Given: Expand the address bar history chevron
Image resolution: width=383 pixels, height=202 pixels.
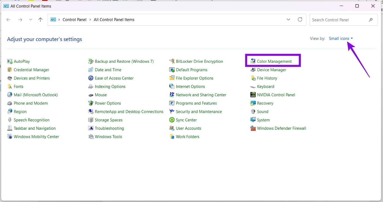Looking at the screenshot, I should (x=288, y=20).
